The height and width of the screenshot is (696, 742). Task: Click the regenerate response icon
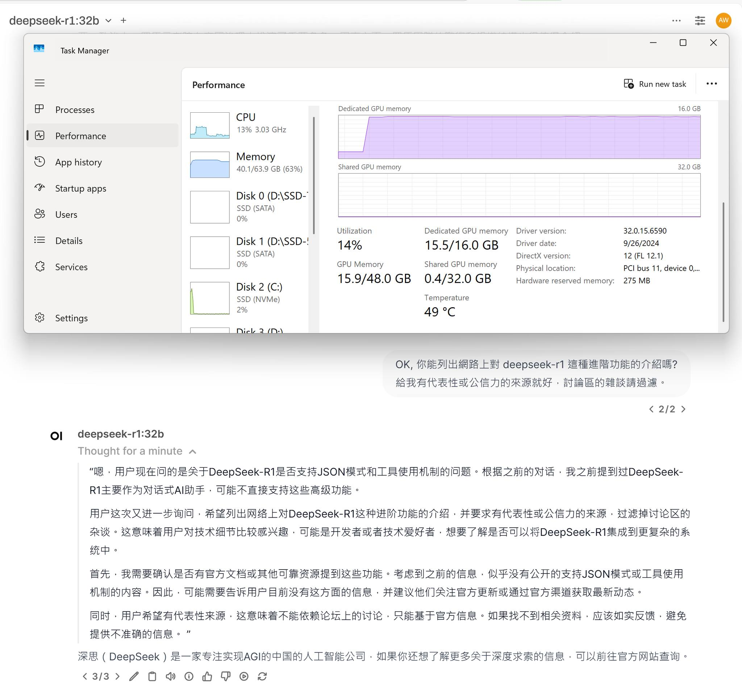(x=262, y=676)
